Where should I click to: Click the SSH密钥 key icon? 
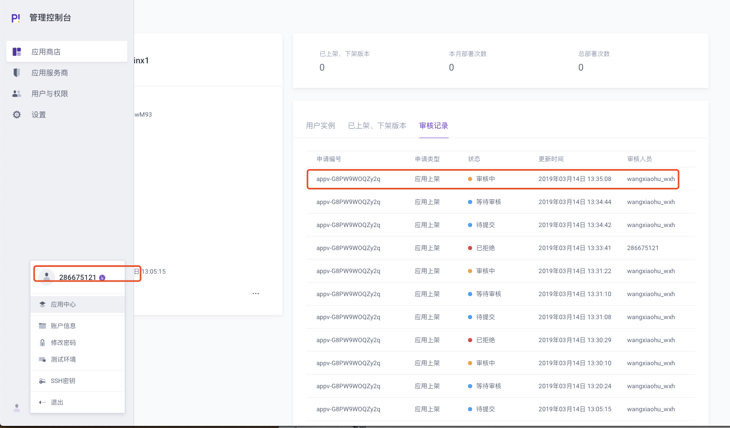coord(42,381)
